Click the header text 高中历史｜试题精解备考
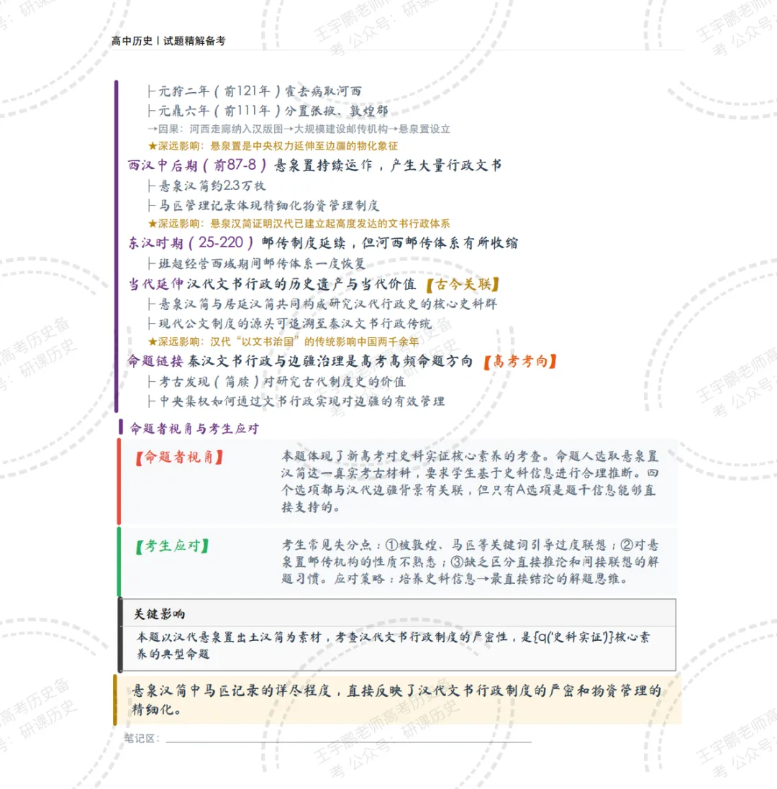The width and height of the screenshot is (777, 789). point(168,41)
